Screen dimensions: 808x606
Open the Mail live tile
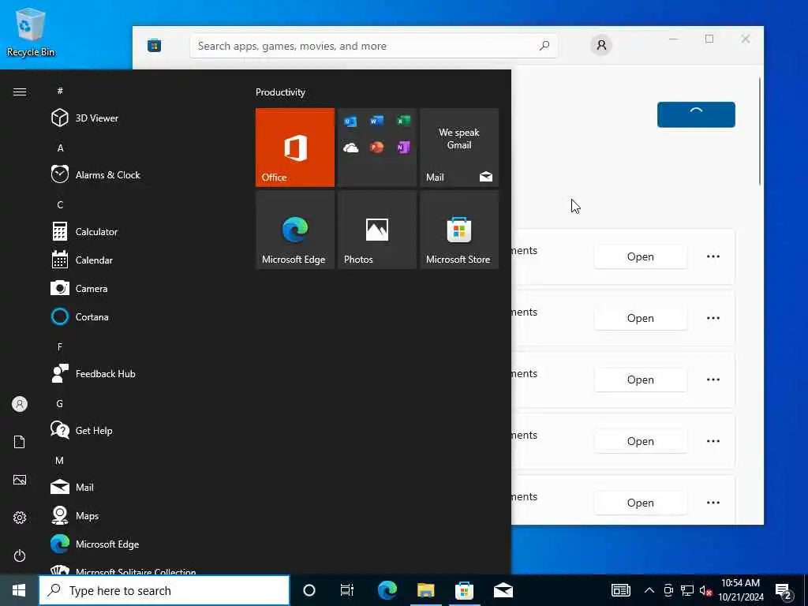pos(459,148)
